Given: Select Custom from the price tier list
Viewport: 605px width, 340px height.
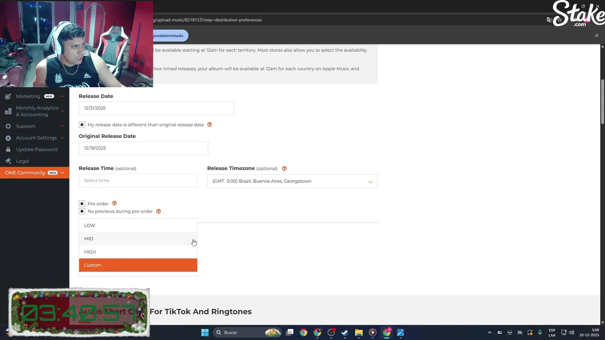Looking at the screenshot, I should coord(138,265).
